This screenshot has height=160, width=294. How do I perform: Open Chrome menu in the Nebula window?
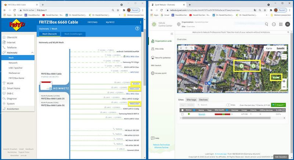click(290, 10)
